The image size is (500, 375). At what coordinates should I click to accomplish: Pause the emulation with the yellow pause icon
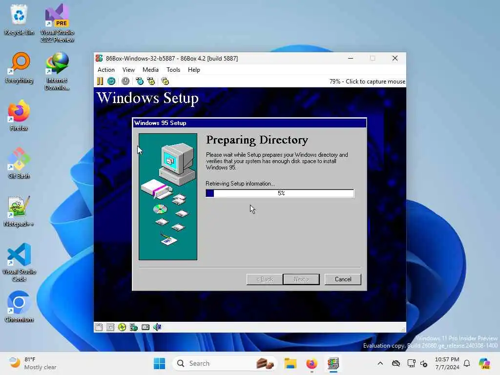100,82
